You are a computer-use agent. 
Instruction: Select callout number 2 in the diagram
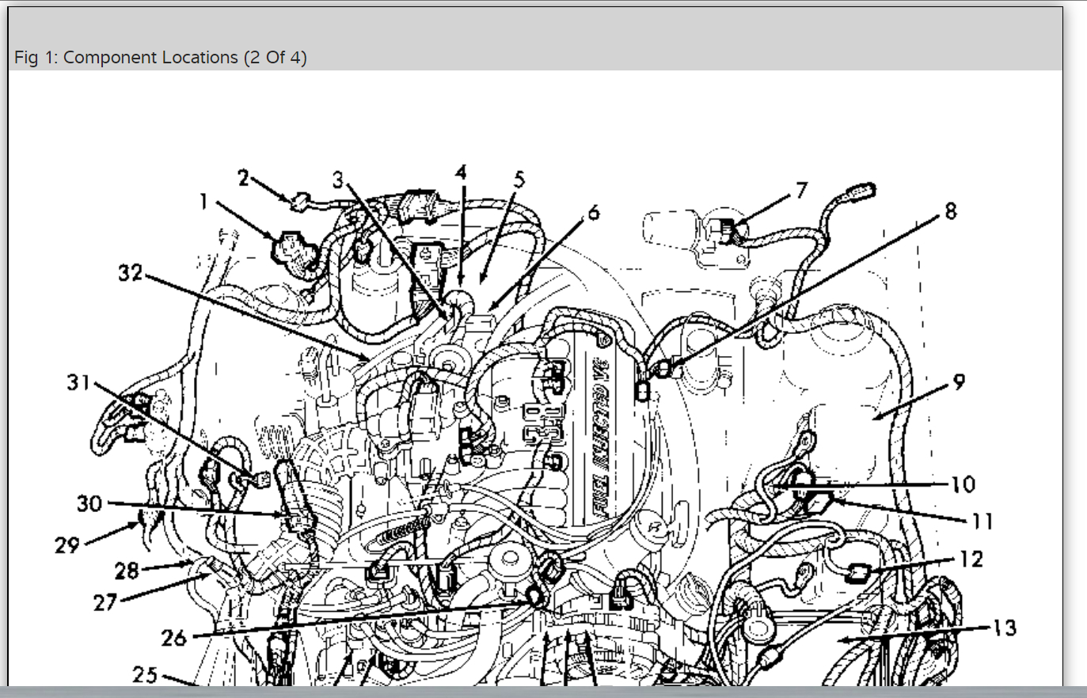tap(244, 177)
